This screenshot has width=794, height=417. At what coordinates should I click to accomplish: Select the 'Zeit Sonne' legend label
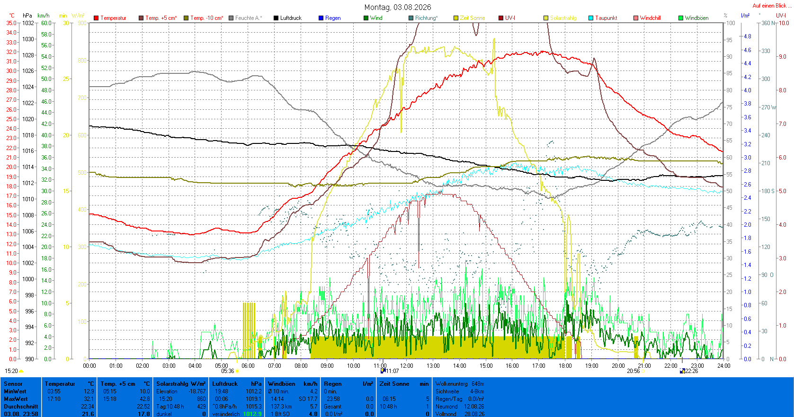473,18
